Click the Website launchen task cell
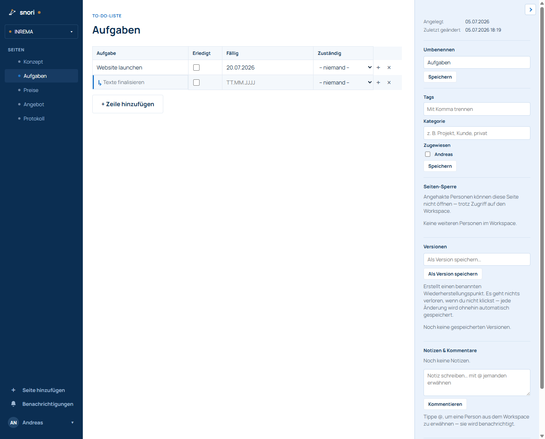 [140, 68]
